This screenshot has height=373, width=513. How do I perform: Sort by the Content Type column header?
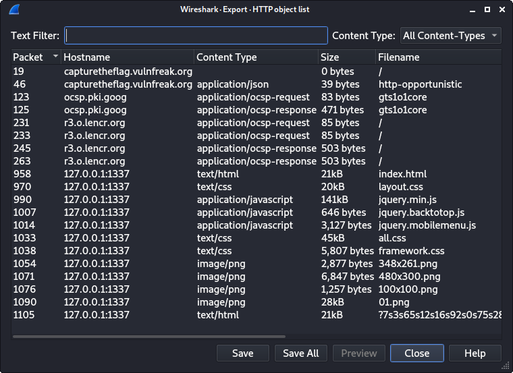click(256, 57)
